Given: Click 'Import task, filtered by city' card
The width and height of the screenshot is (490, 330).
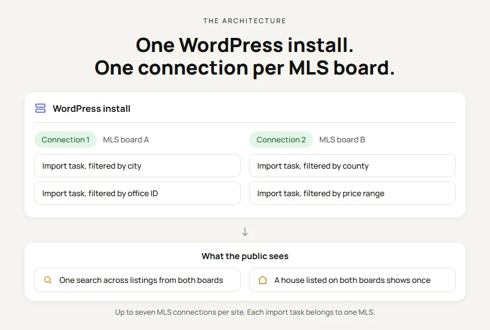Looking at the screenshot, I should click(x=137, y=166).
